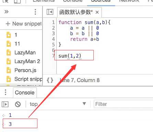Open the top context dropdown
The height and width of the screenshot is (132, 153).
click(58, 104)
